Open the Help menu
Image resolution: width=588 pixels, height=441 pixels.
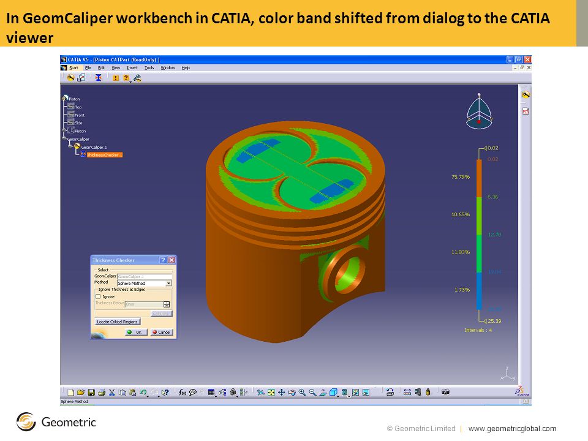click(186, 68)
